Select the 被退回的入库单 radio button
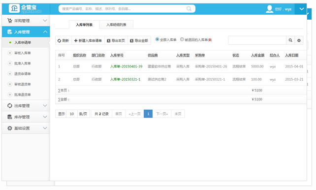Image resolution: width=316 pixels, height=190 pixels. click(x=182, y=39)
